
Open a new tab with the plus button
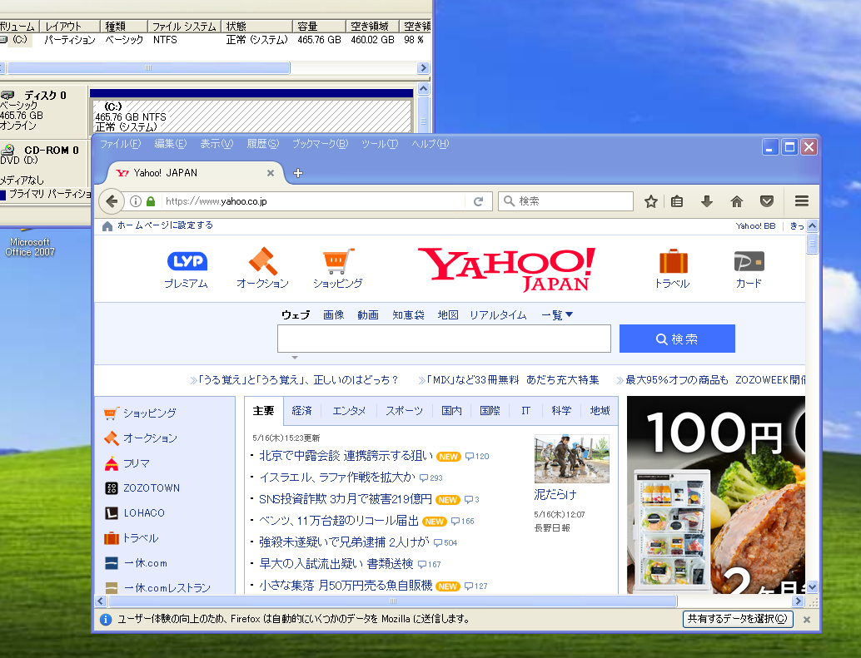tap(298, 173)
